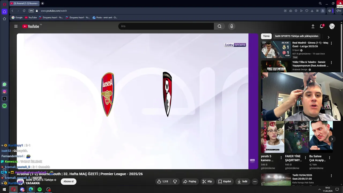This screenshot has height=193, width=343.
Task: Click the Ara search box
Action: [166, 26]
